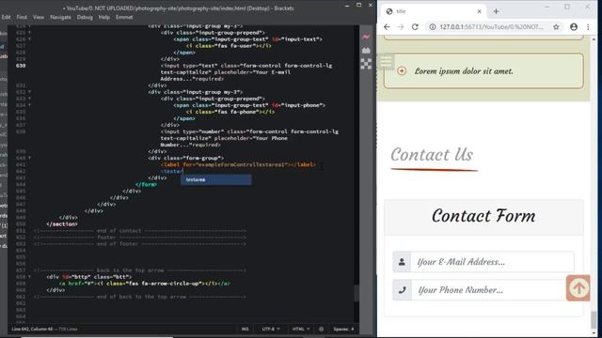
Task: Go back in Chrome
Action: (387, 27)
